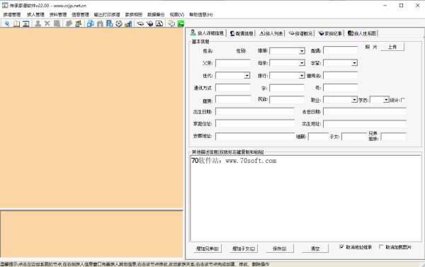Click the blue document server toolbar icon
Image resolution: width=425 pixels, height=267 pixels.
click(110, 24)
